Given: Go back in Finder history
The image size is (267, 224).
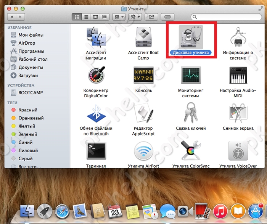Looking at the screenshot, I should tap(12, 17).
